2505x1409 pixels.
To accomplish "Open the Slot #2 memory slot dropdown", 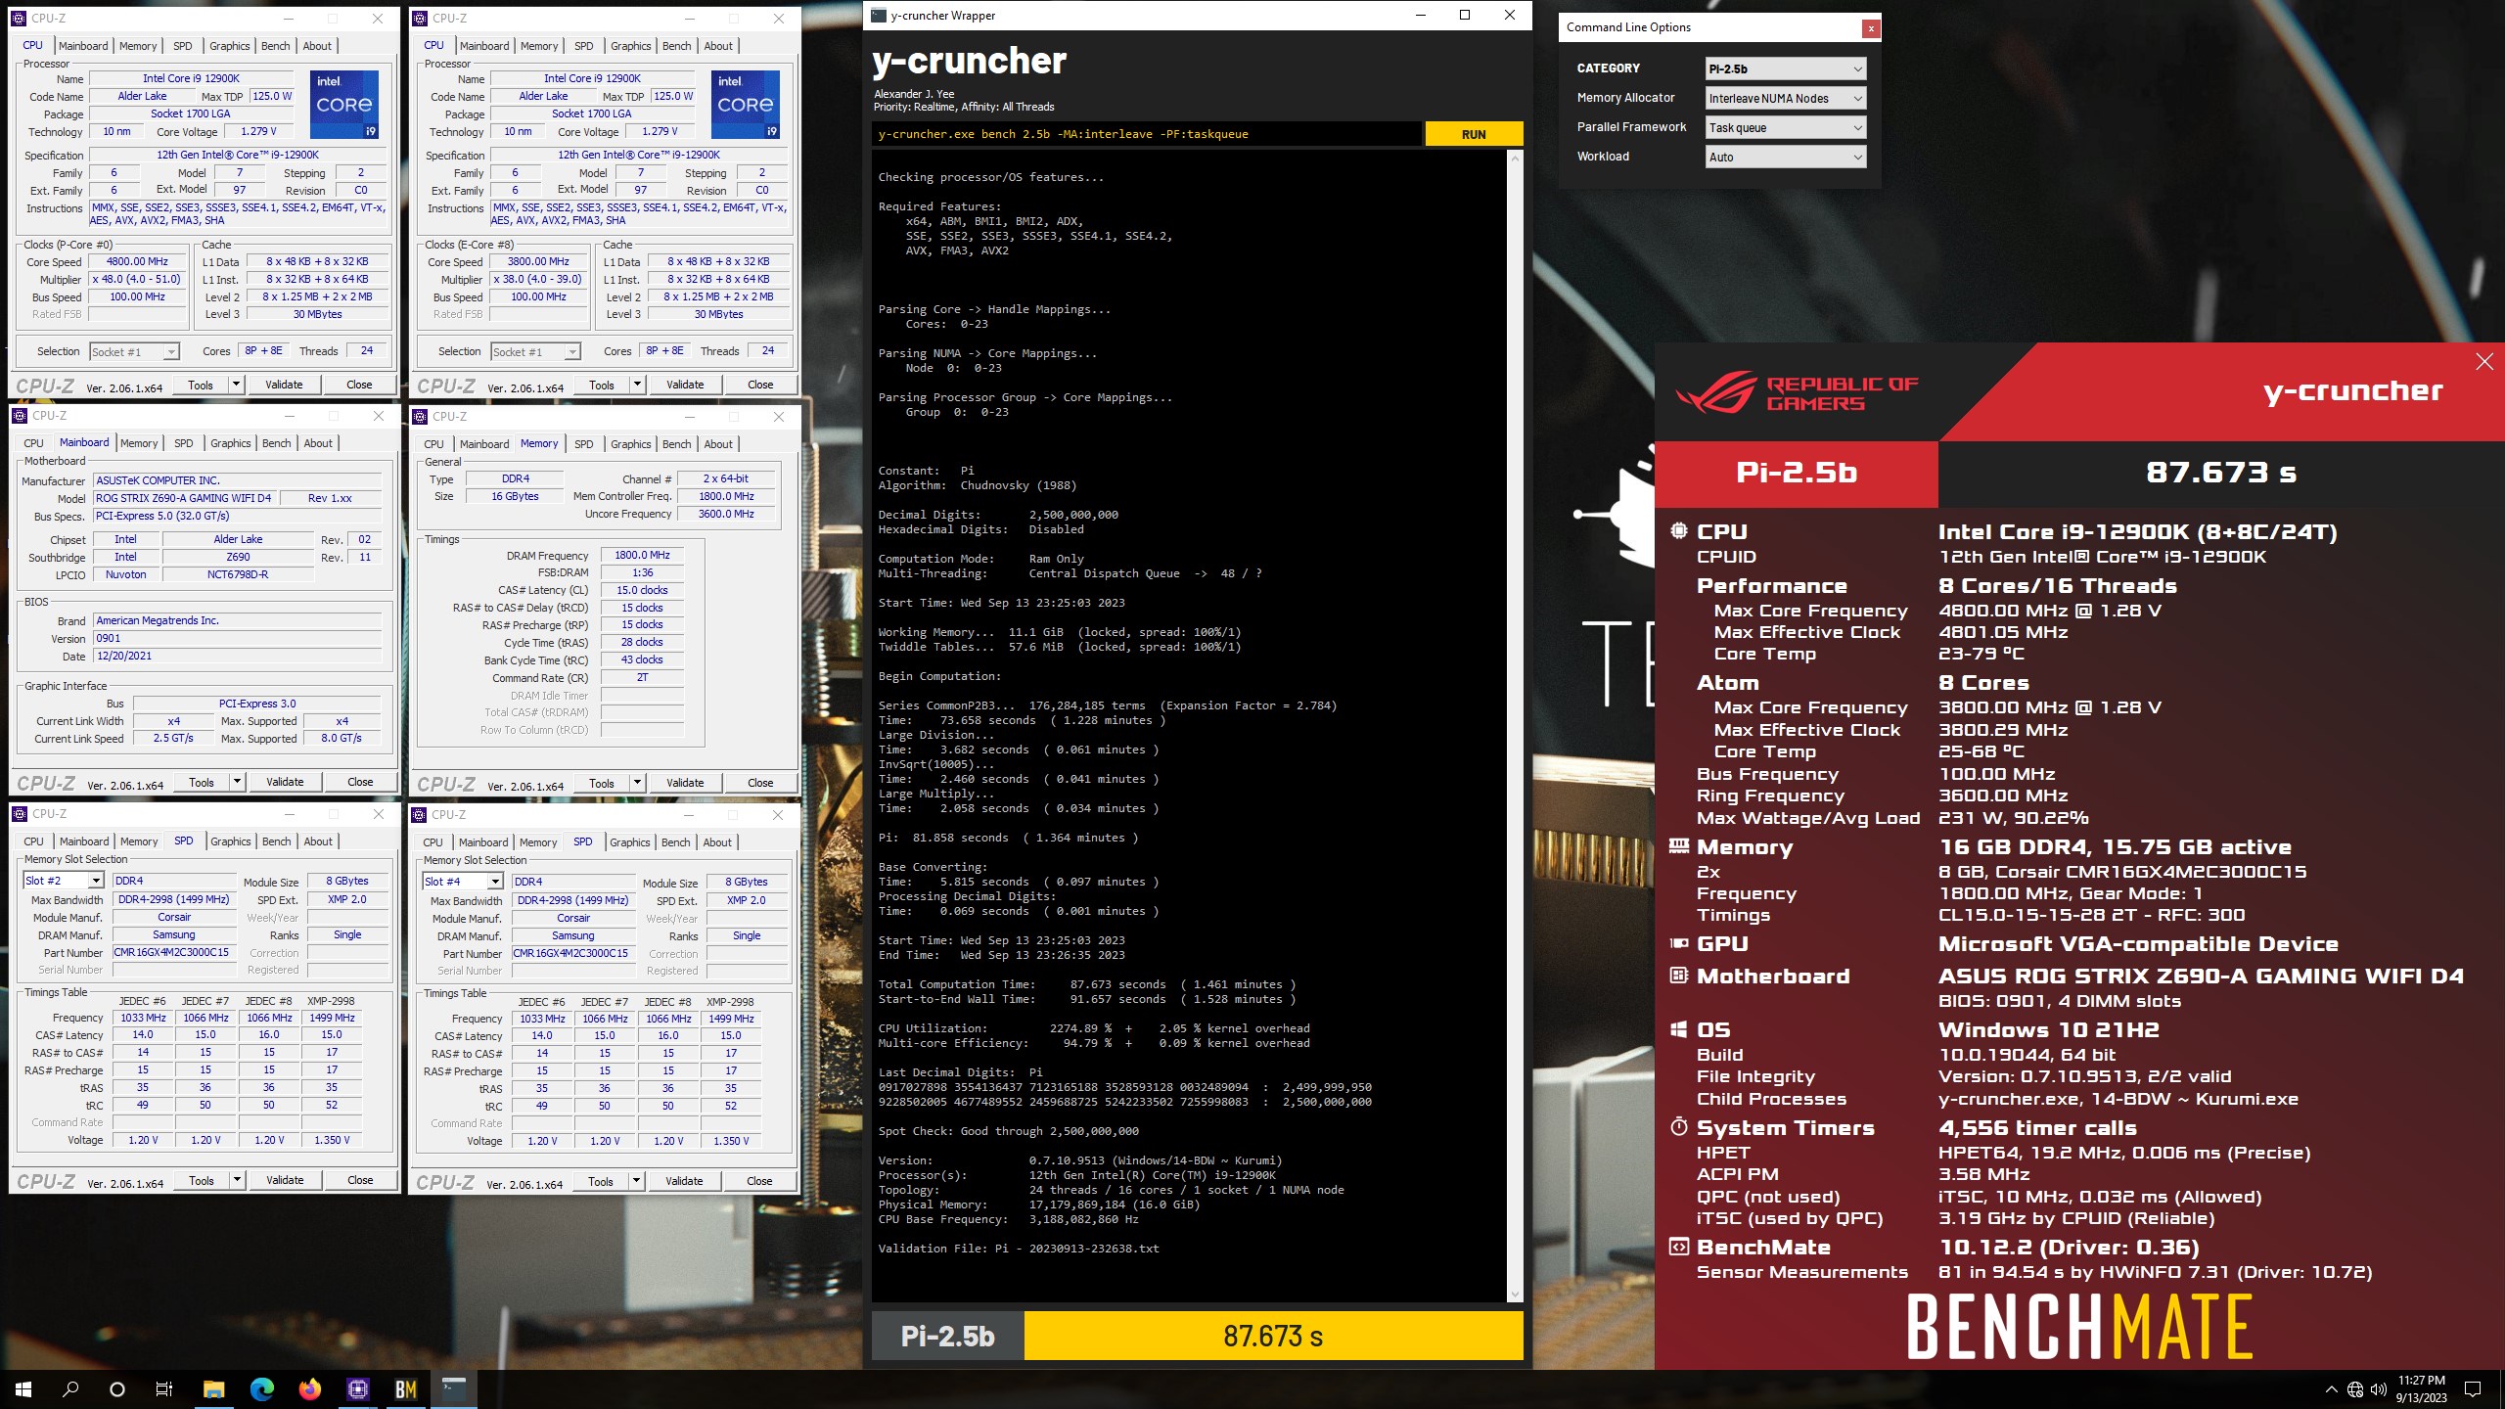I will pyautogui.click(x=64, y=881).
